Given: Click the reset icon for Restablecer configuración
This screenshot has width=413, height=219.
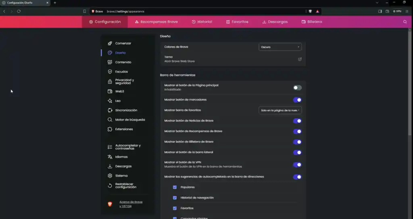Looking at the screenshot, I should (x=110, y=186).
